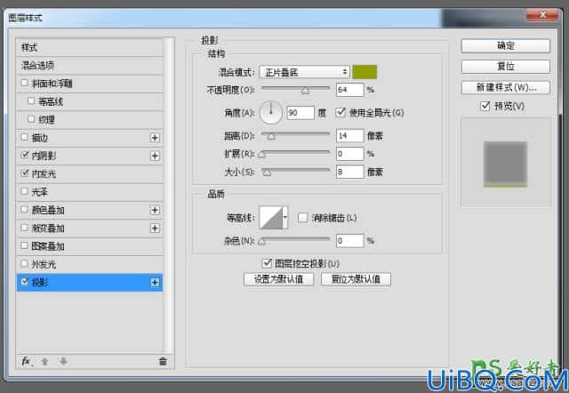
Task: Click the 扩展 value field
Action: click(x=349, y=154)
